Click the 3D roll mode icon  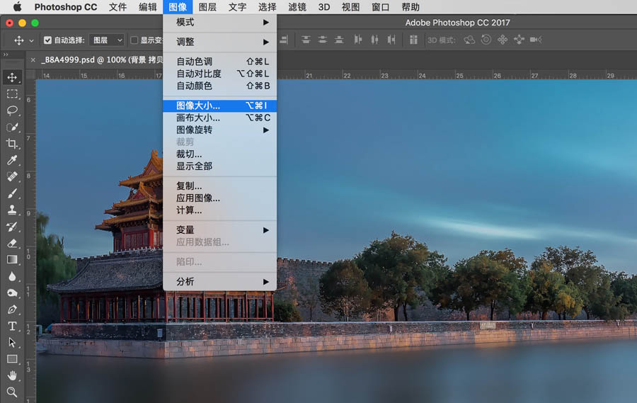point(486,40)
